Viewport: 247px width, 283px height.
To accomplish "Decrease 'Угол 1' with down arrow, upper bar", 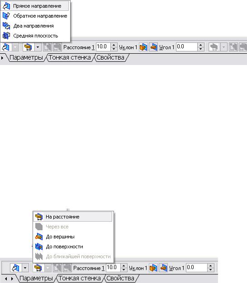I will tap(201, 49).
